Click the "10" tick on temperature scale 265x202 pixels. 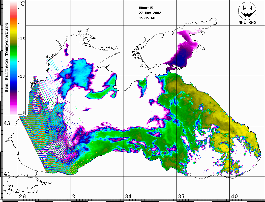[22, 76]
